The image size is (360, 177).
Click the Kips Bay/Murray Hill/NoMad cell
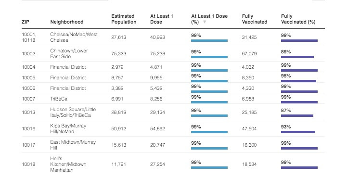click(68, 128)
